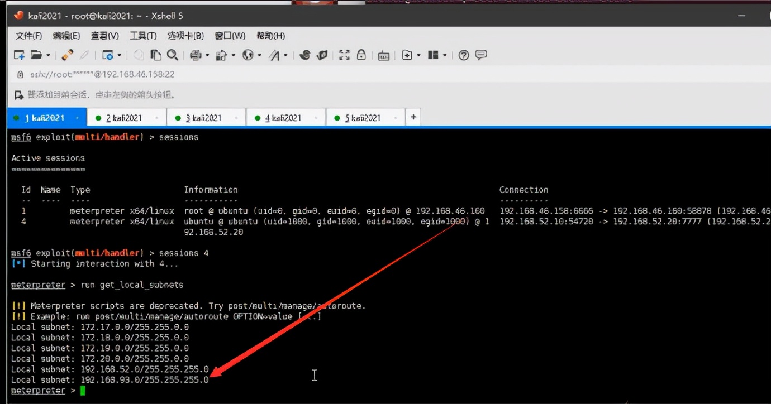Expand the Print dropdown arrow
Image resolution: width=771 pixels, height=404 pixels.
coord(207,55)
